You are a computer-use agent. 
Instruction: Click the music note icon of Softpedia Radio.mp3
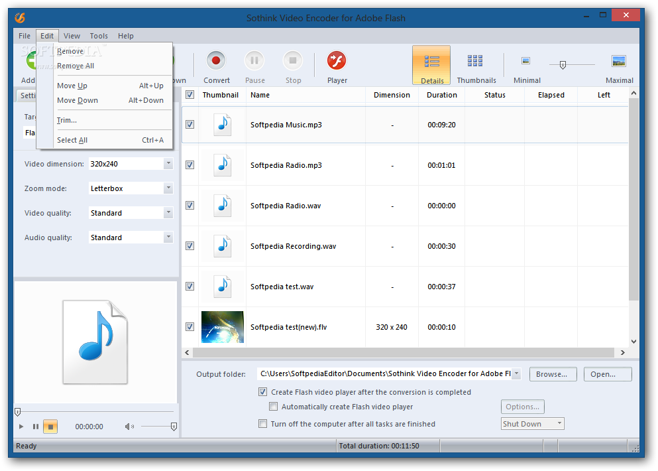pos(223,165)
